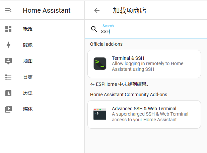Click the '在 ESPHome 中未找到结果' message
This screenshot has height=153, width=207.
[120, 84]
